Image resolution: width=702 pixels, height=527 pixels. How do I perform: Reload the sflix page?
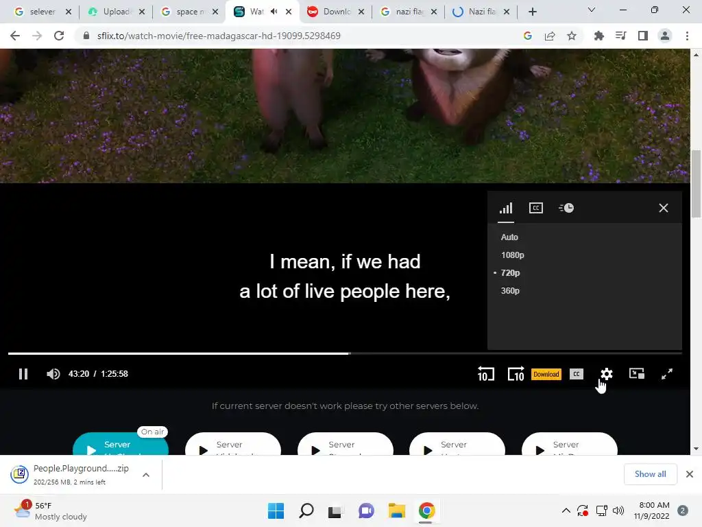pyautogui.click(x=59, y=36)
